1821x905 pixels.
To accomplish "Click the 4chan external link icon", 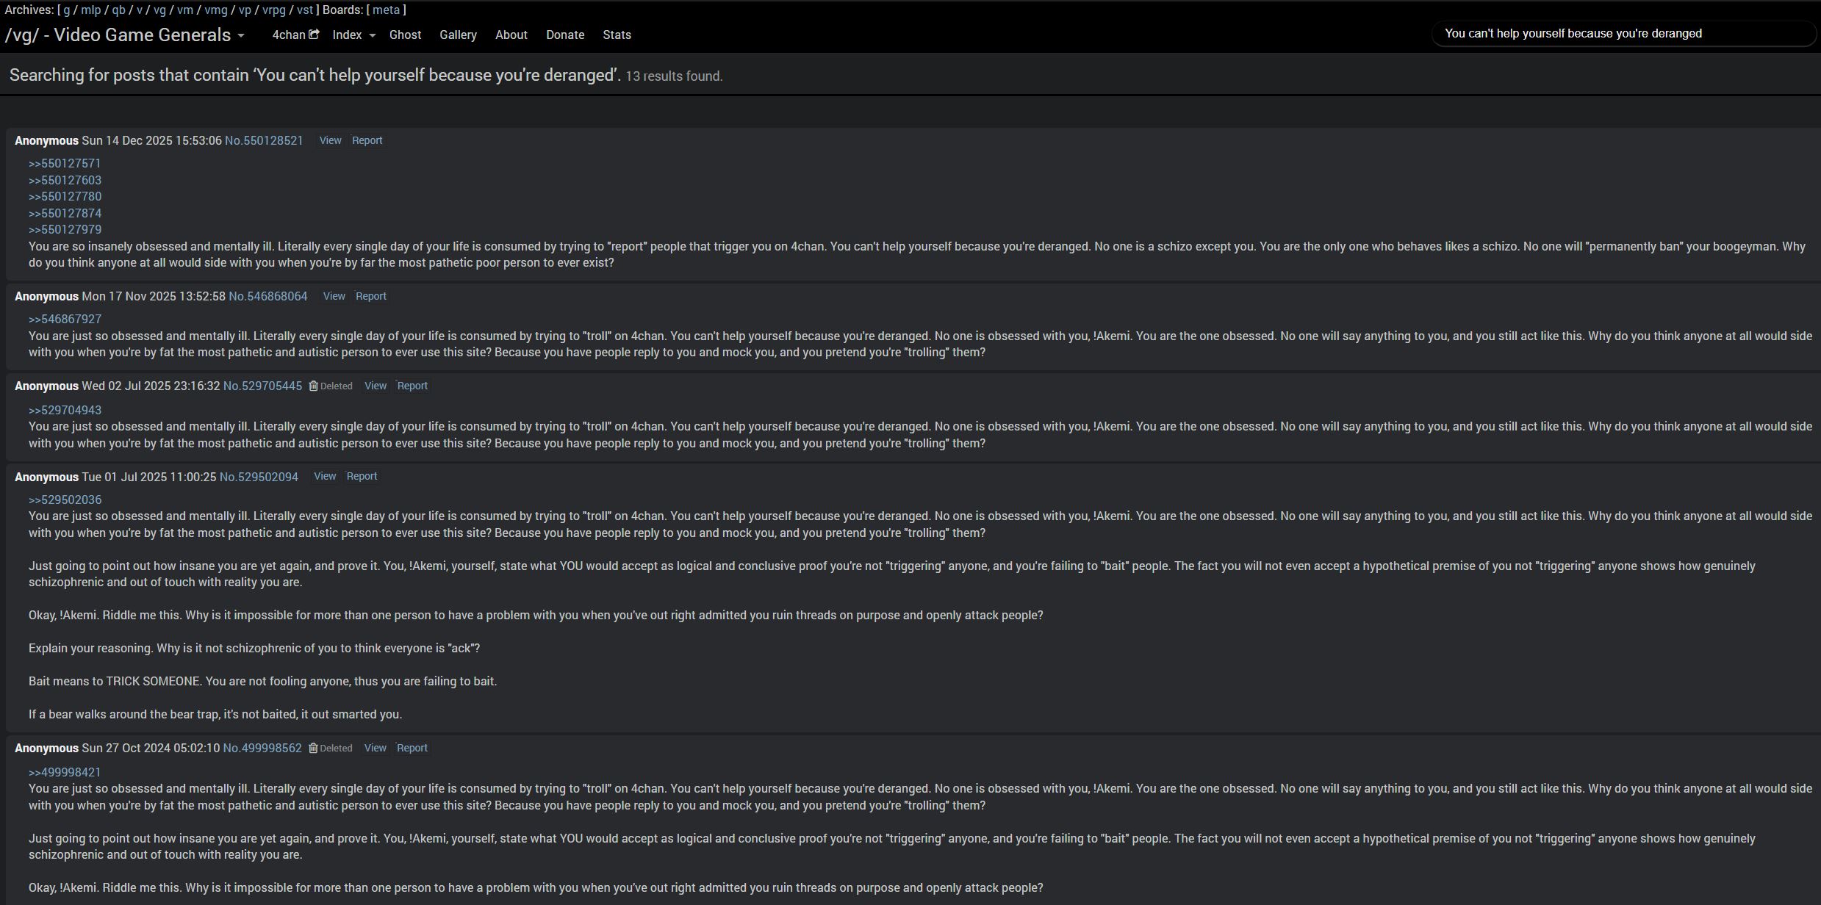I will pyautogui.click(x=314, y=35).
